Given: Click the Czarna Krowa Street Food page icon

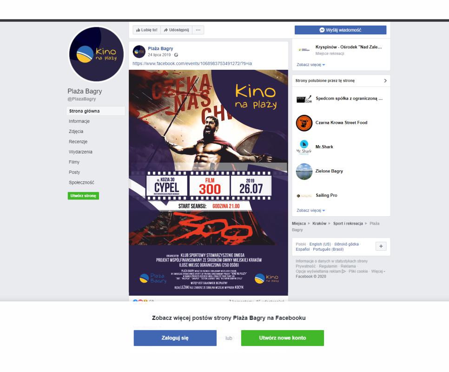Looking at the screenshot, I should [x=304, y=123].
